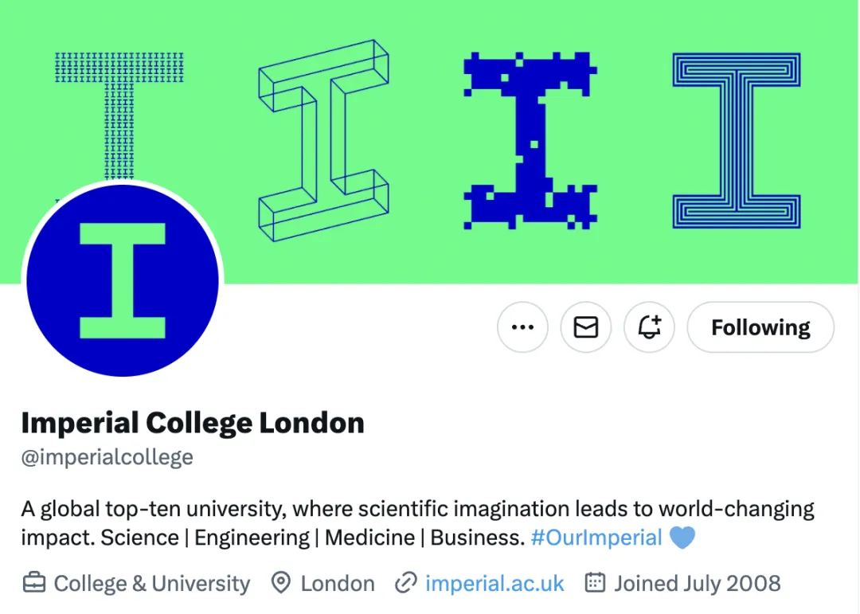The image size is (860, 614).
Task: Open the Imperial profile avatar picture
Action: pos(123,280)
